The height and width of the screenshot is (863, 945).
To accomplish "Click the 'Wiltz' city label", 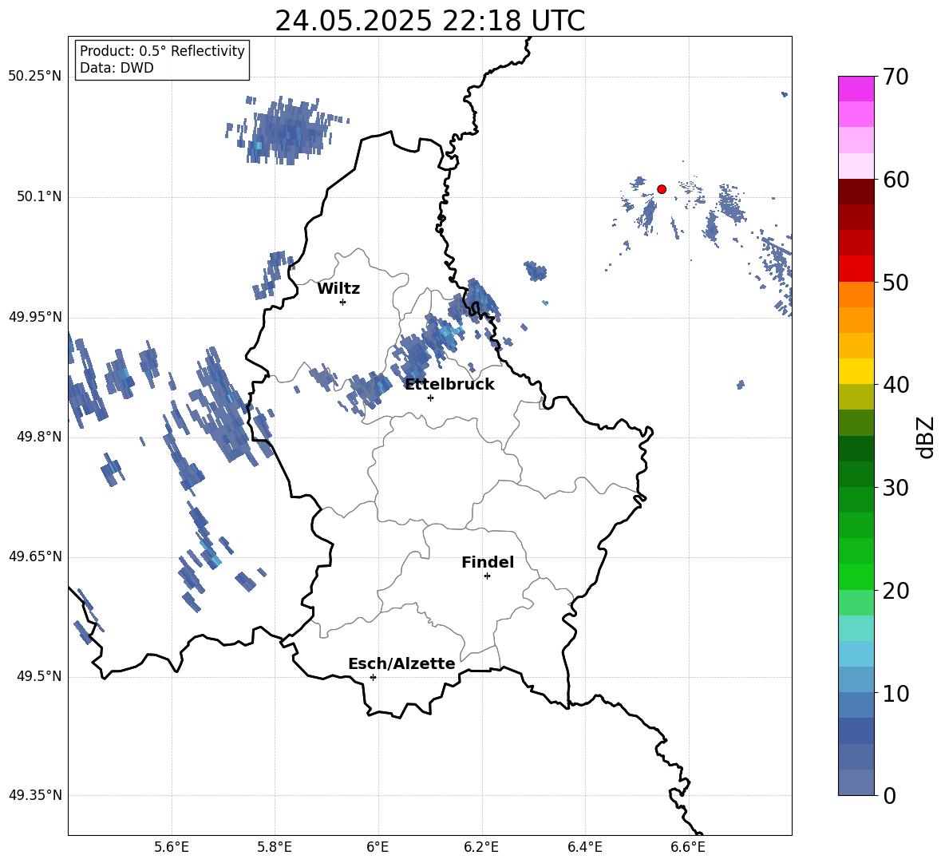I will point(338,289).
